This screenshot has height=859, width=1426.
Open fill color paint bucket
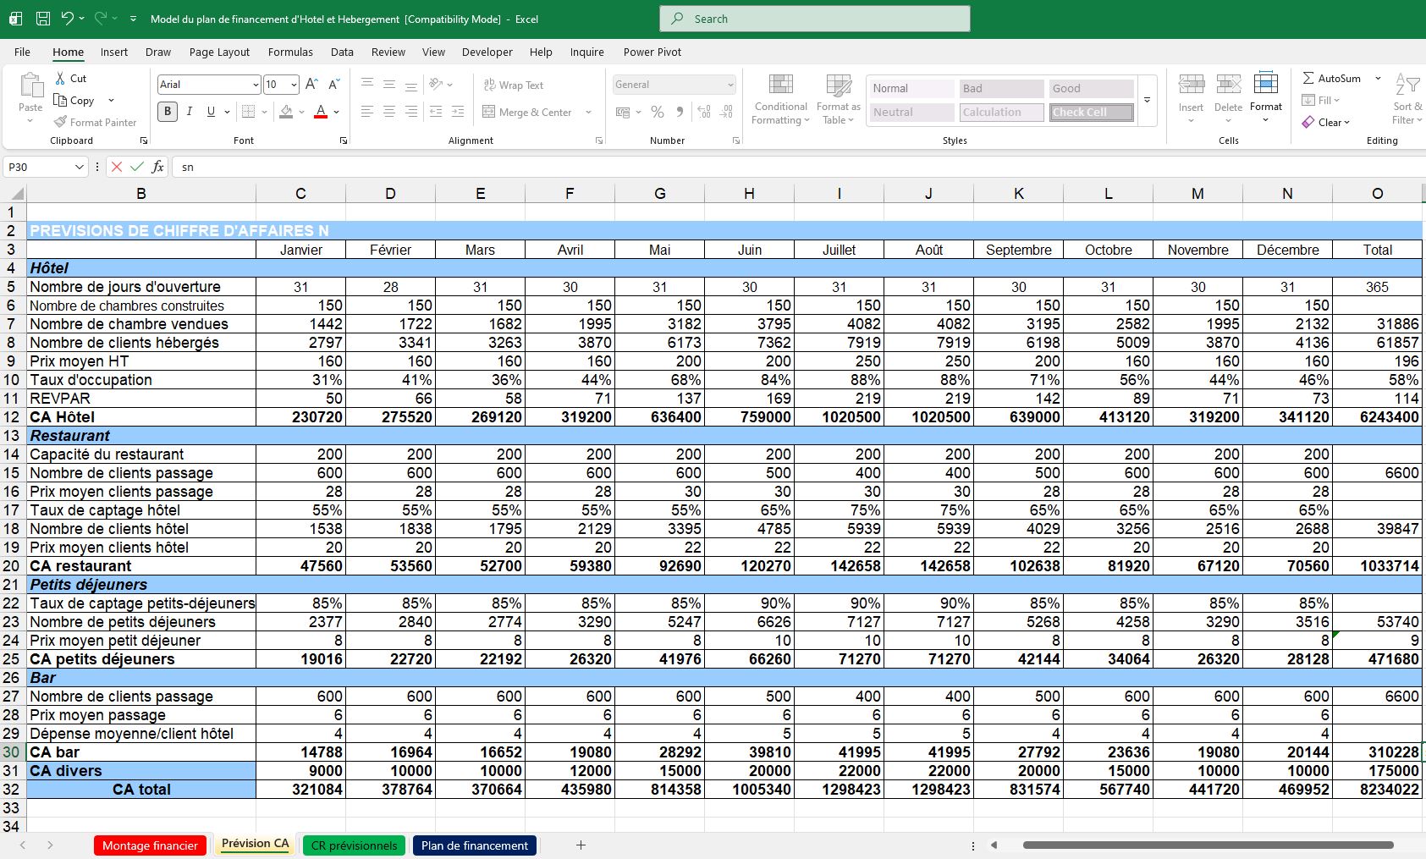286,111
